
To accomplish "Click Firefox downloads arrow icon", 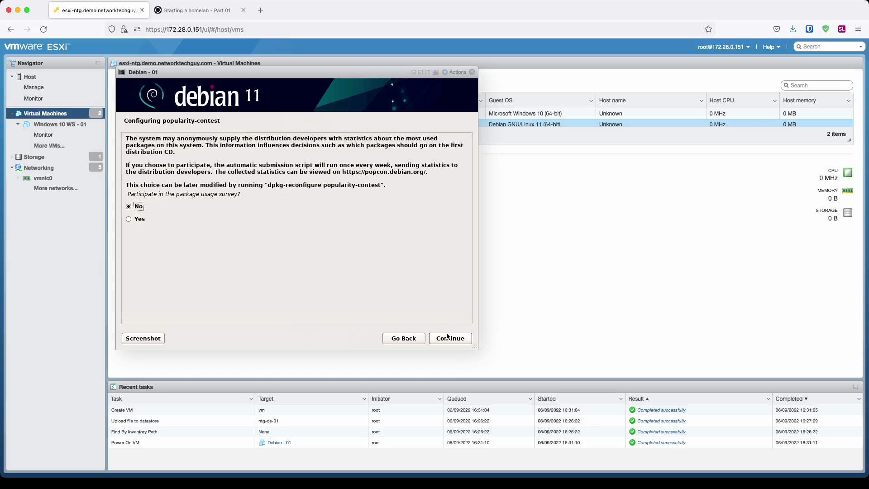I will pos(793,29).
